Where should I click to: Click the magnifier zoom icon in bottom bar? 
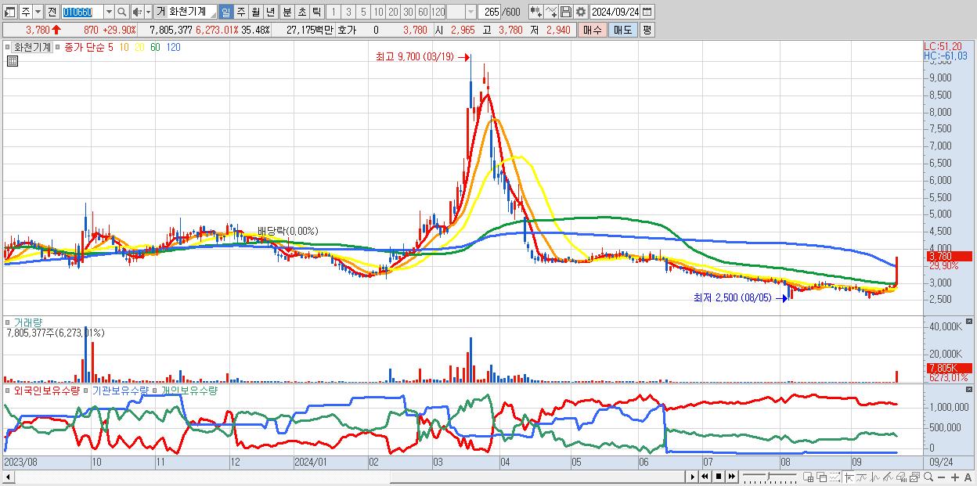(928, 477)
